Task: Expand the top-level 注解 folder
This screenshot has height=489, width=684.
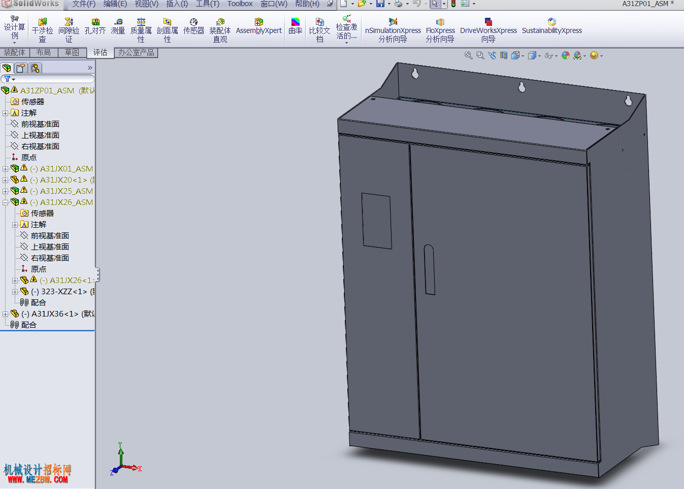Action: tap(5, 113)
